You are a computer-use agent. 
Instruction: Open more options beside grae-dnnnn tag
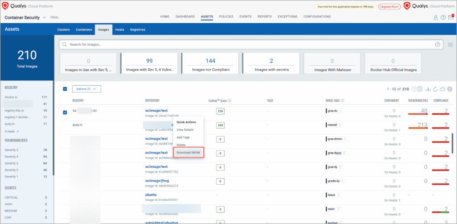click(345, 139)
